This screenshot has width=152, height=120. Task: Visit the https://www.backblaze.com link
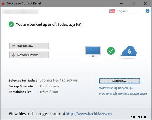90,114
